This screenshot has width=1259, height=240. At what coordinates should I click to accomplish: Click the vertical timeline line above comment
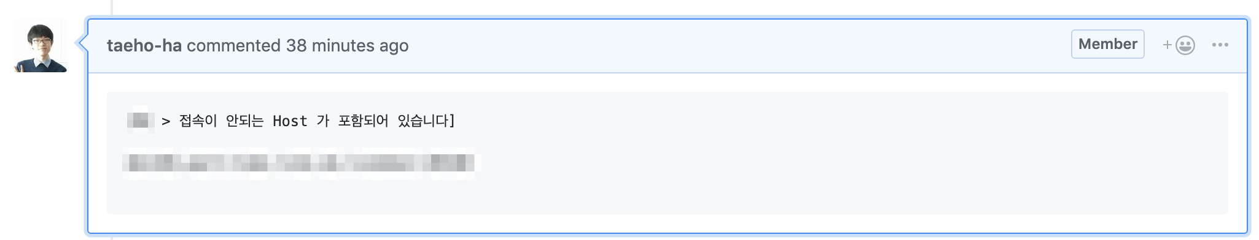pyautogui.click(x=112, y=7)
